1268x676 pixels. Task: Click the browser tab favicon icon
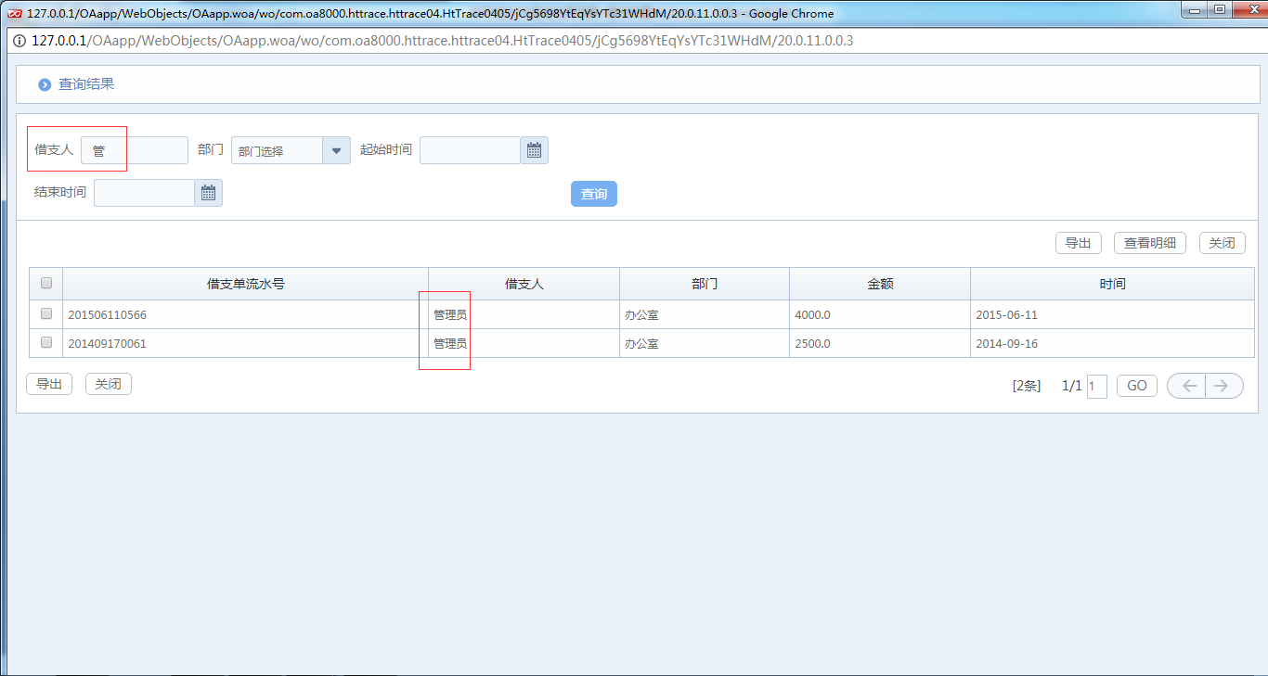pyautogui.click(x=14, y=14)
